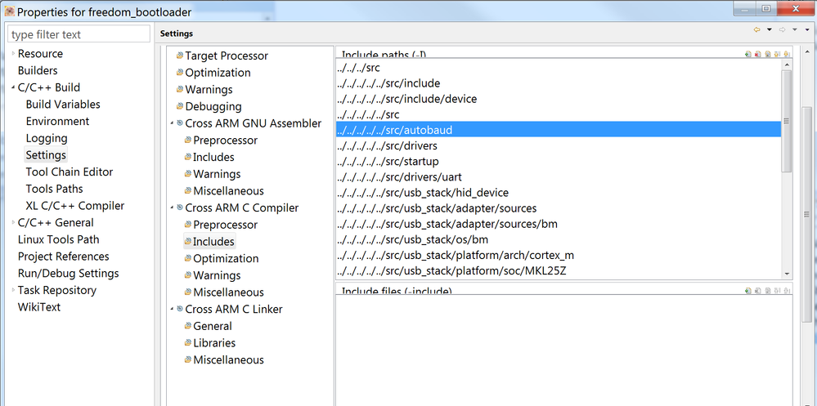
Task: Select Miscellaneous under C Linker
Action: 228,360
